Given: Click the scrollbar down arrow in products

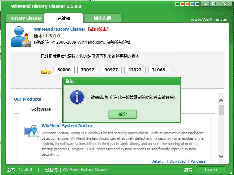Looking at the screenshot, I should click(221, 156).
